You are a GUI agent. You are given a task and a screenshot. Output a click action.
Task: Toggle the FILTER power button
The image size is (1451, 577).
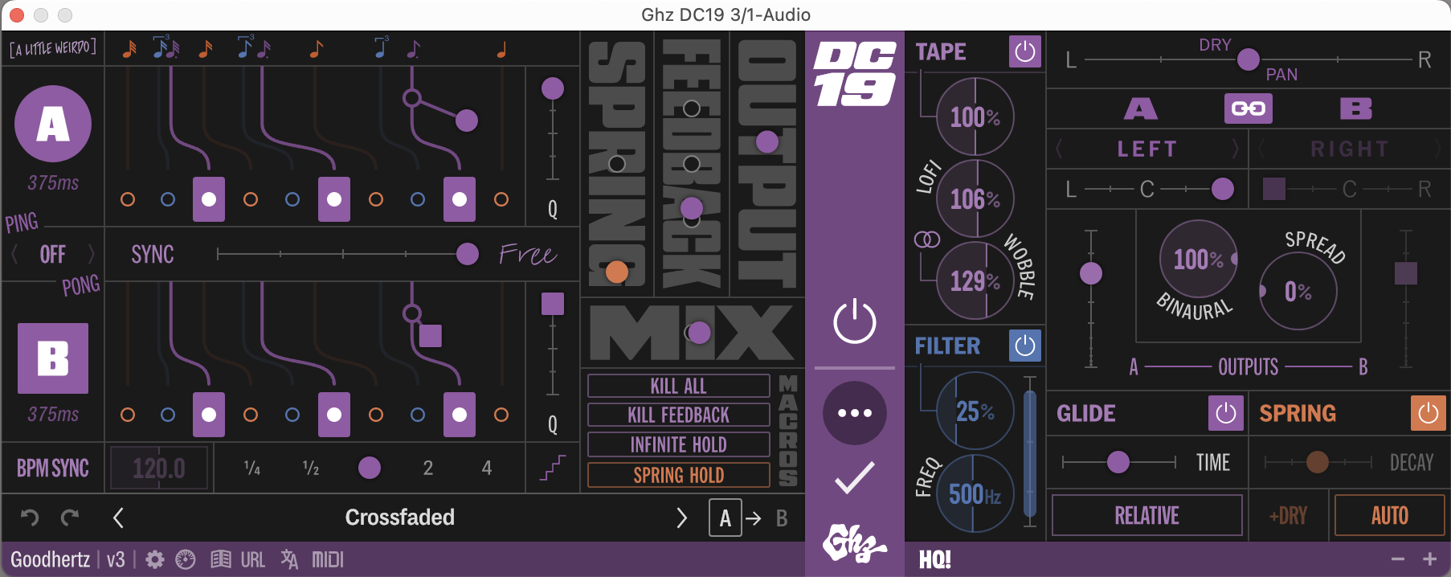click(x=1025, y=346)
